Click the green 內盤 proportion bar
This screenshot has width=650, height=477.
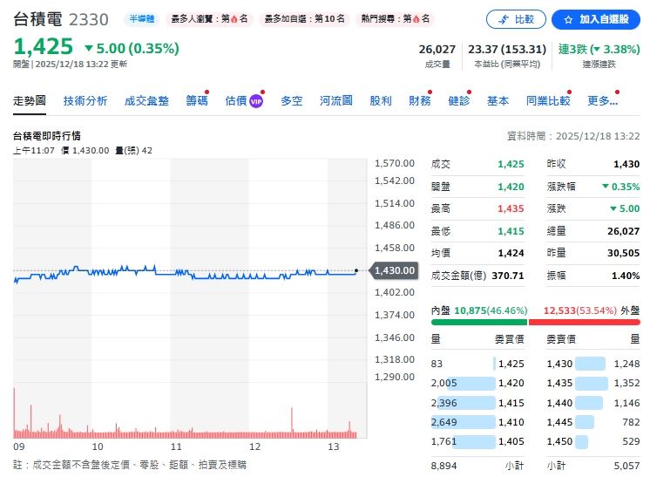479,323
